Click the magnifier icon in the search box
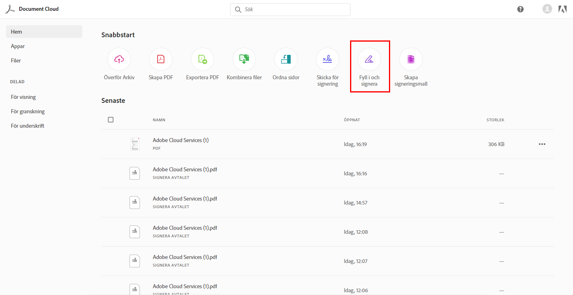This screenshot has height=295, width=573. tap(238, 9)
